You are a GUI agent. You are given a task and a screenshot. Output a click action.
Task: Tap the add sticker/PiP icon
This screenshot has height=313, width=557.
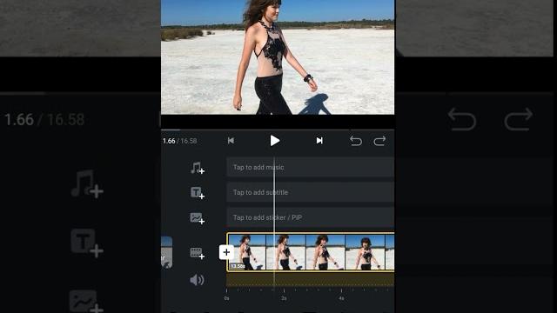(198, 218)
